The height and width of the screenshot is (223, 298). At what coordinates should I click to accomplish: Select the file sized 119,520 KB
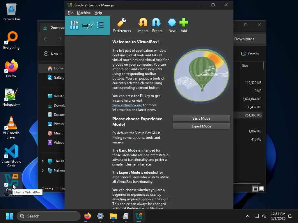pos(253,83)
